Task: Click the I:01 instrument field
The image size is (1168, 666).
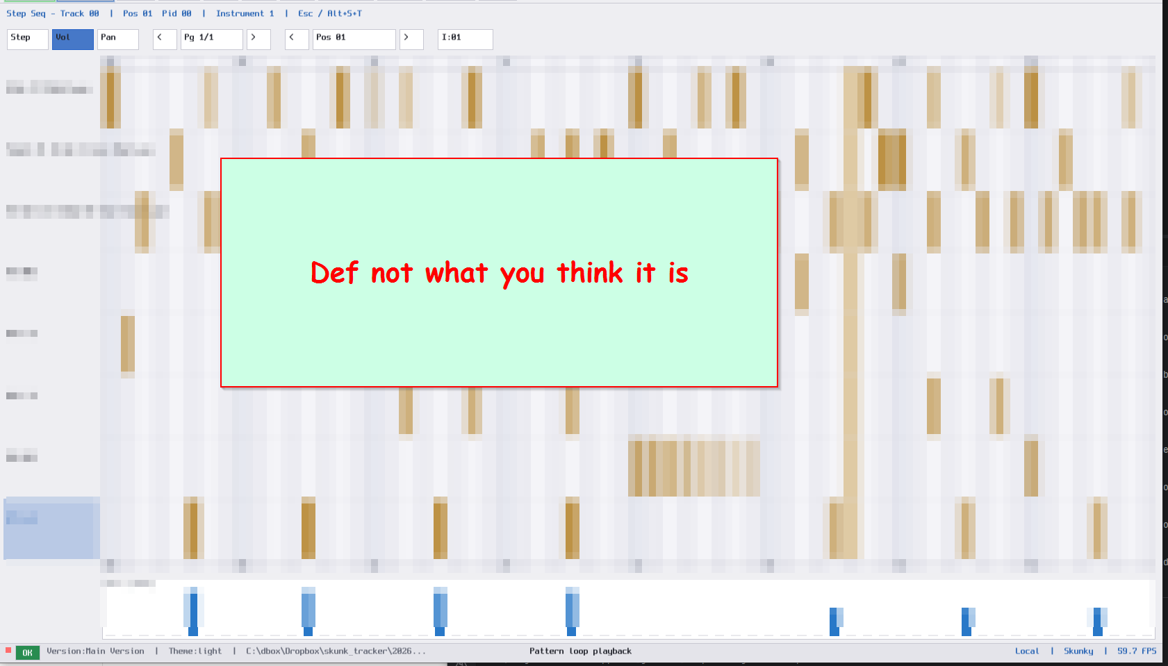Action: point(466,40)
